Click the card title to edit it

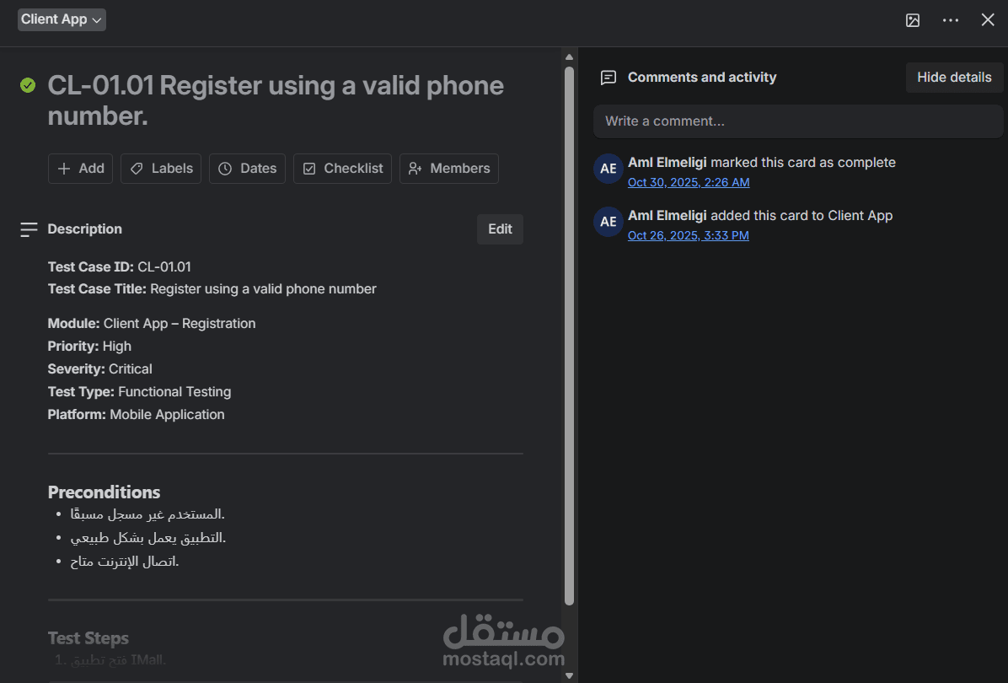tap(276, 100)
